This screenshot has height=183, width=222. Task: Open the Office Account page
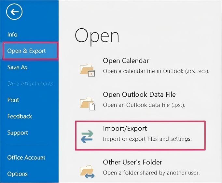[x=26, y=158]
